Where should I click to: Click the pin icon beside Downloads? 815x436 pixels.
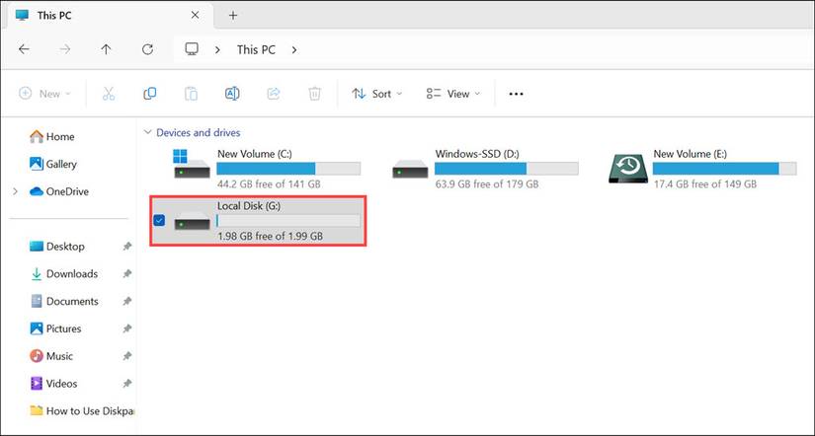click(x=126, y=274)
